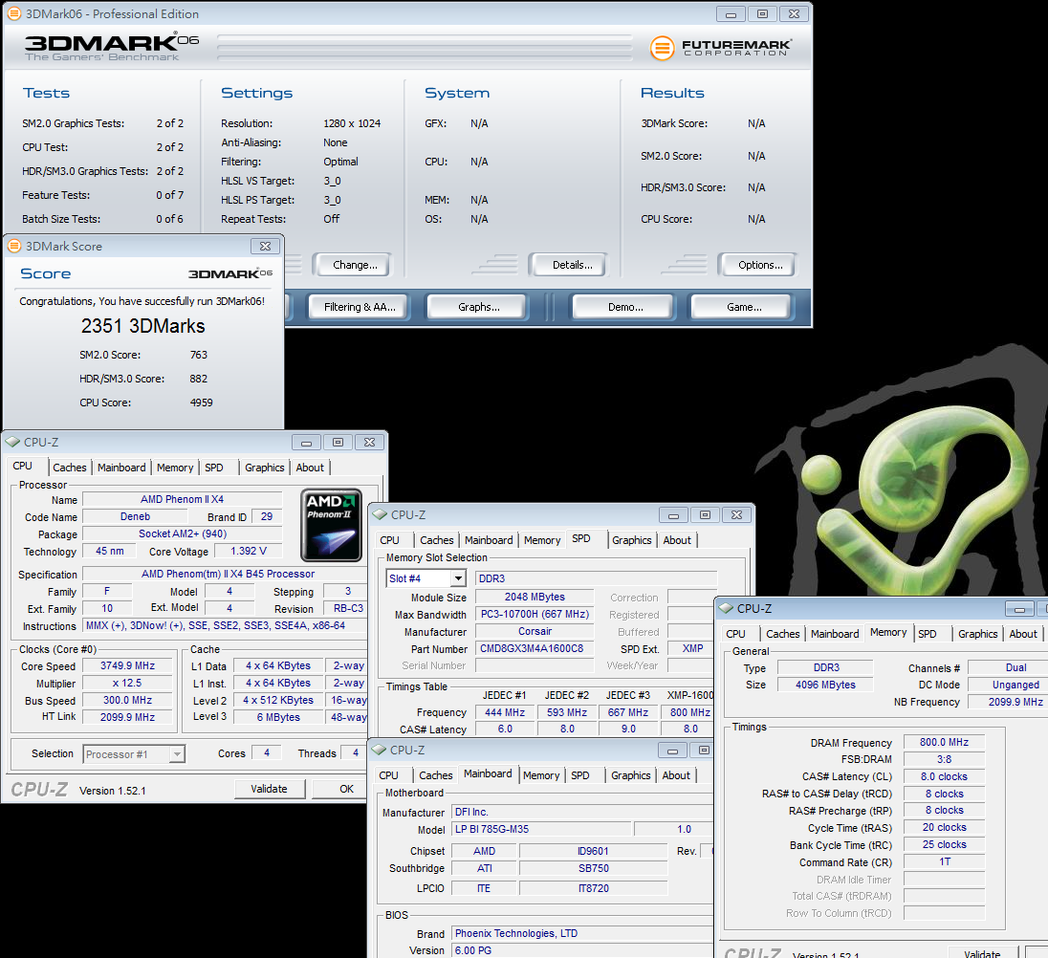The width and height of the screenshot is (1048, 958).
Task: Select About tab in CPU-Z processor window
Action: tap(310, 468)
